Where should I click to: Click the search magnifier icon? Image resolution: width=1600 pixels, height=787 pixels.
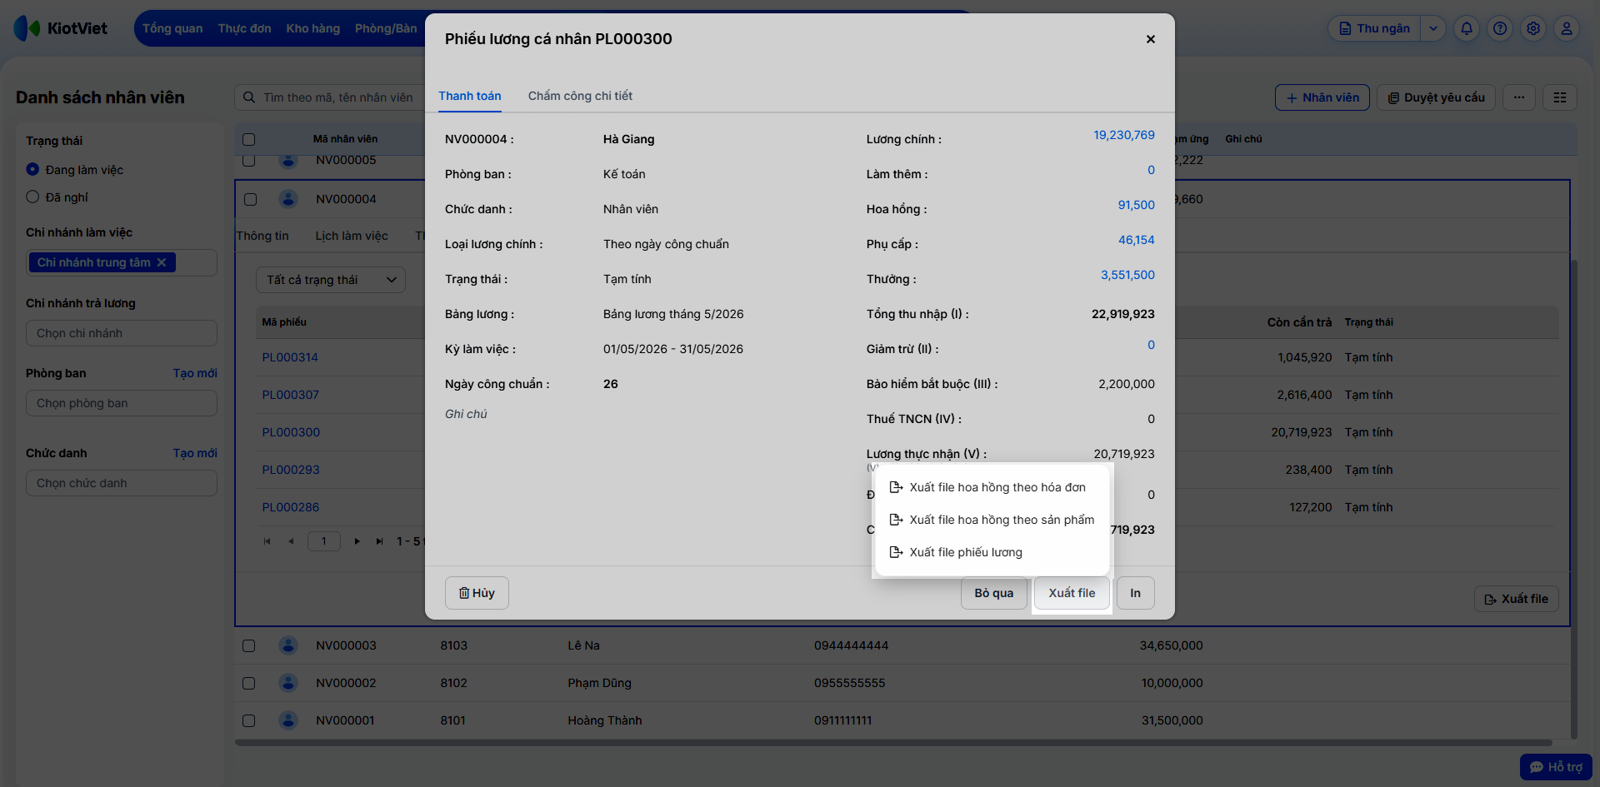[x=249, y=97]
